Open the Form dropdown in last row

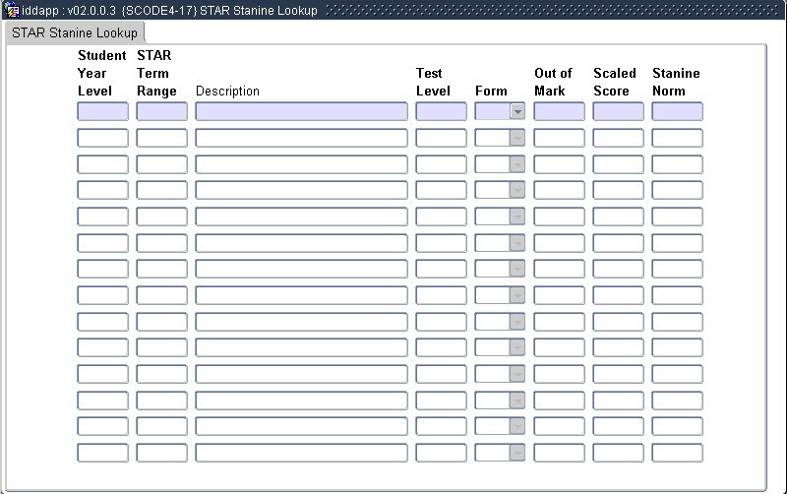[517, 453]
